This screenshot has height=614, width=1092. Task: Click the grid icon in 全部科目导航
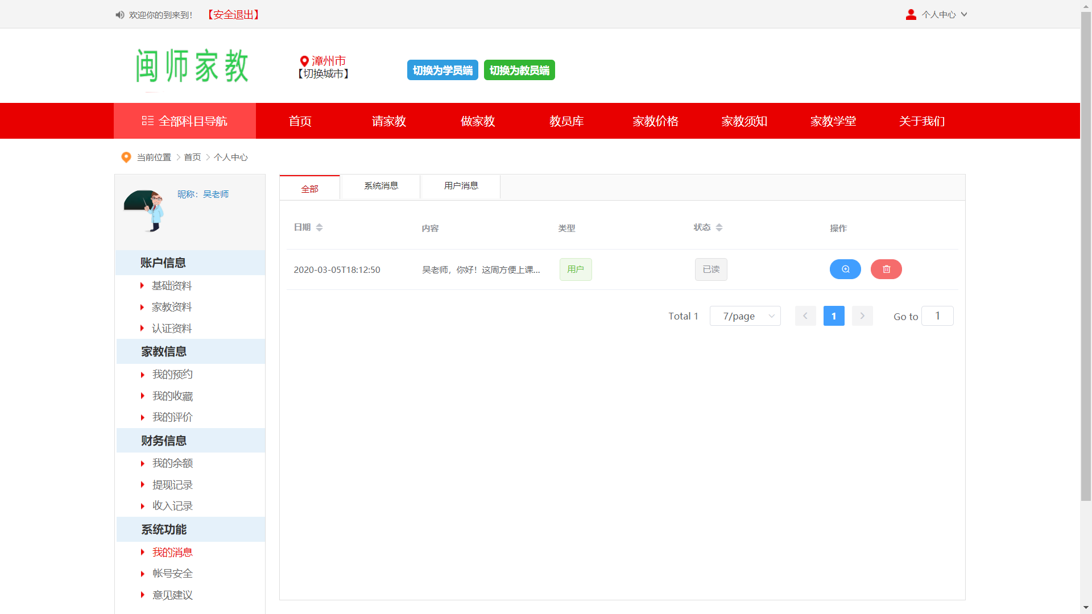pyautogui.click(x=148, y=121)
